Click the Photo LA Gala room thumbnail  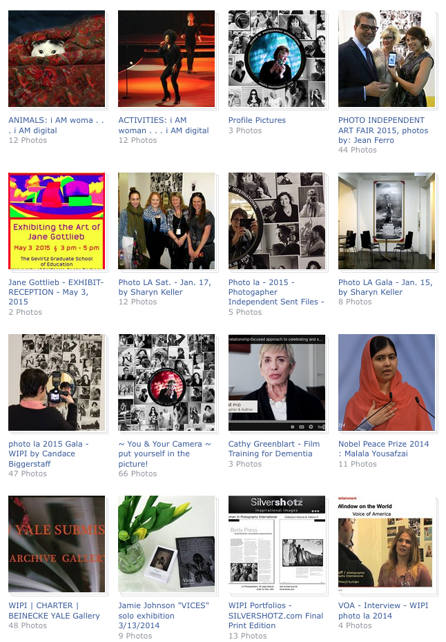[x=387, y=221]
